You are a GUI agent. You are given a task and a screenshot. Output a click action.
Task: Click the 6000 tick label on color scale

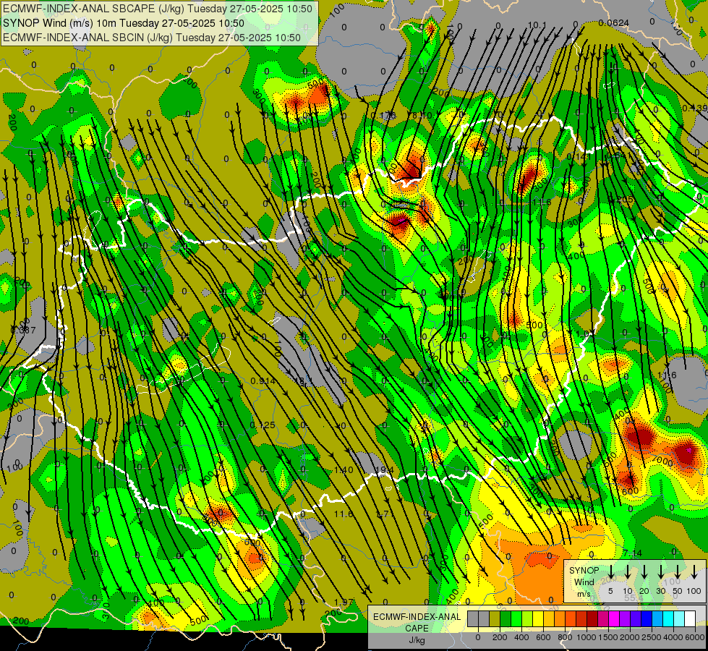tap(695, 637)
